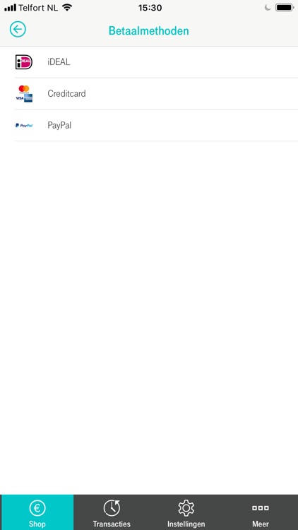298x530 pixels.
Task: Open the Shop tab label
Action: click(37, 524)
